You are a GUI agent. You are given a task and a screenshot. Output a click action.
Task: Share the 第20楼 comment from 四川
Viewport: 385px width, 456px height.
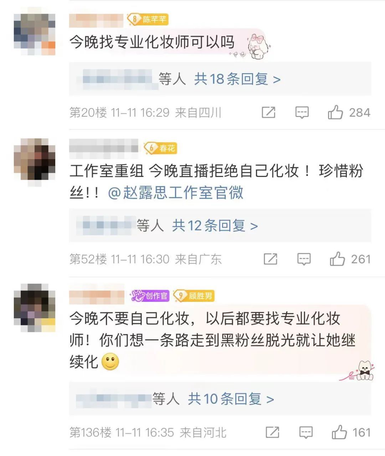pyautogui.click(x=268, y=113)
